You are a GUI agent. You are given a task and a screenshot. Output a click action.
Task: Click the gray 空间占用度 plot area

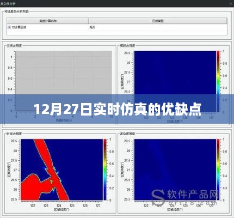point(64,81)
